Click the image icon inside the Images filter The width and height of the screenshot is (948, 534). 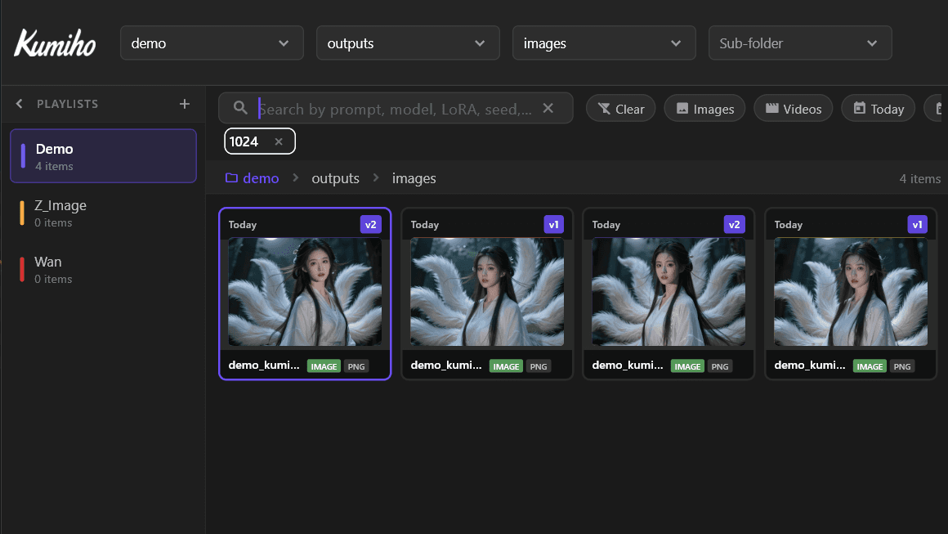[x=682, y=107]
